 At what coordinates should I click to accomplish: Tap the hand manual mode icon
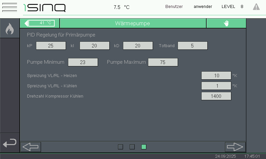(x=226, y=23)
